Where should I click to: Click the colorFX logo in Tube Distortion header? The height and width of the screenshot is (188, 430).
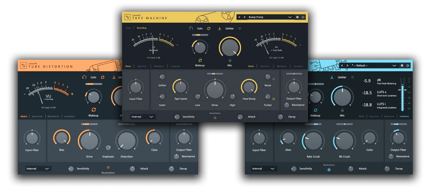click(x=23, y=66)
